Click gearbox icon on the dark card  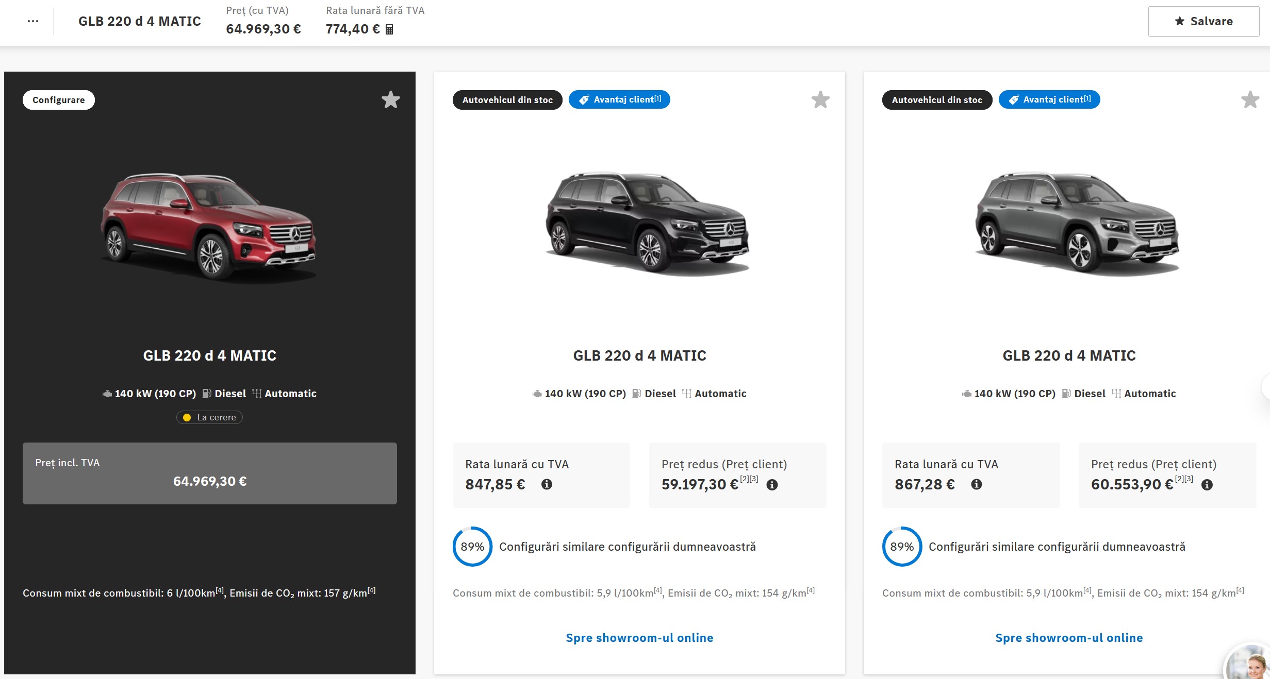coord(257,394)
